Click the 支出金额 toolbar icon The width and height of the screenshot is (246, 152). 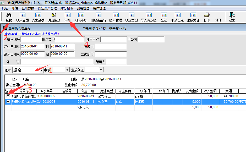(38, 17)
